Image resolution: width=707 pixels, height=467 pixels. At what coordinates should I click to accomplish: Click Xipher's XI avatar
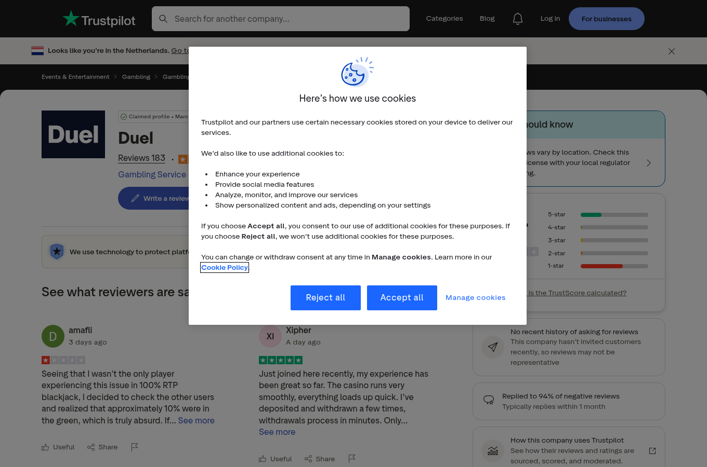(270, 336)
